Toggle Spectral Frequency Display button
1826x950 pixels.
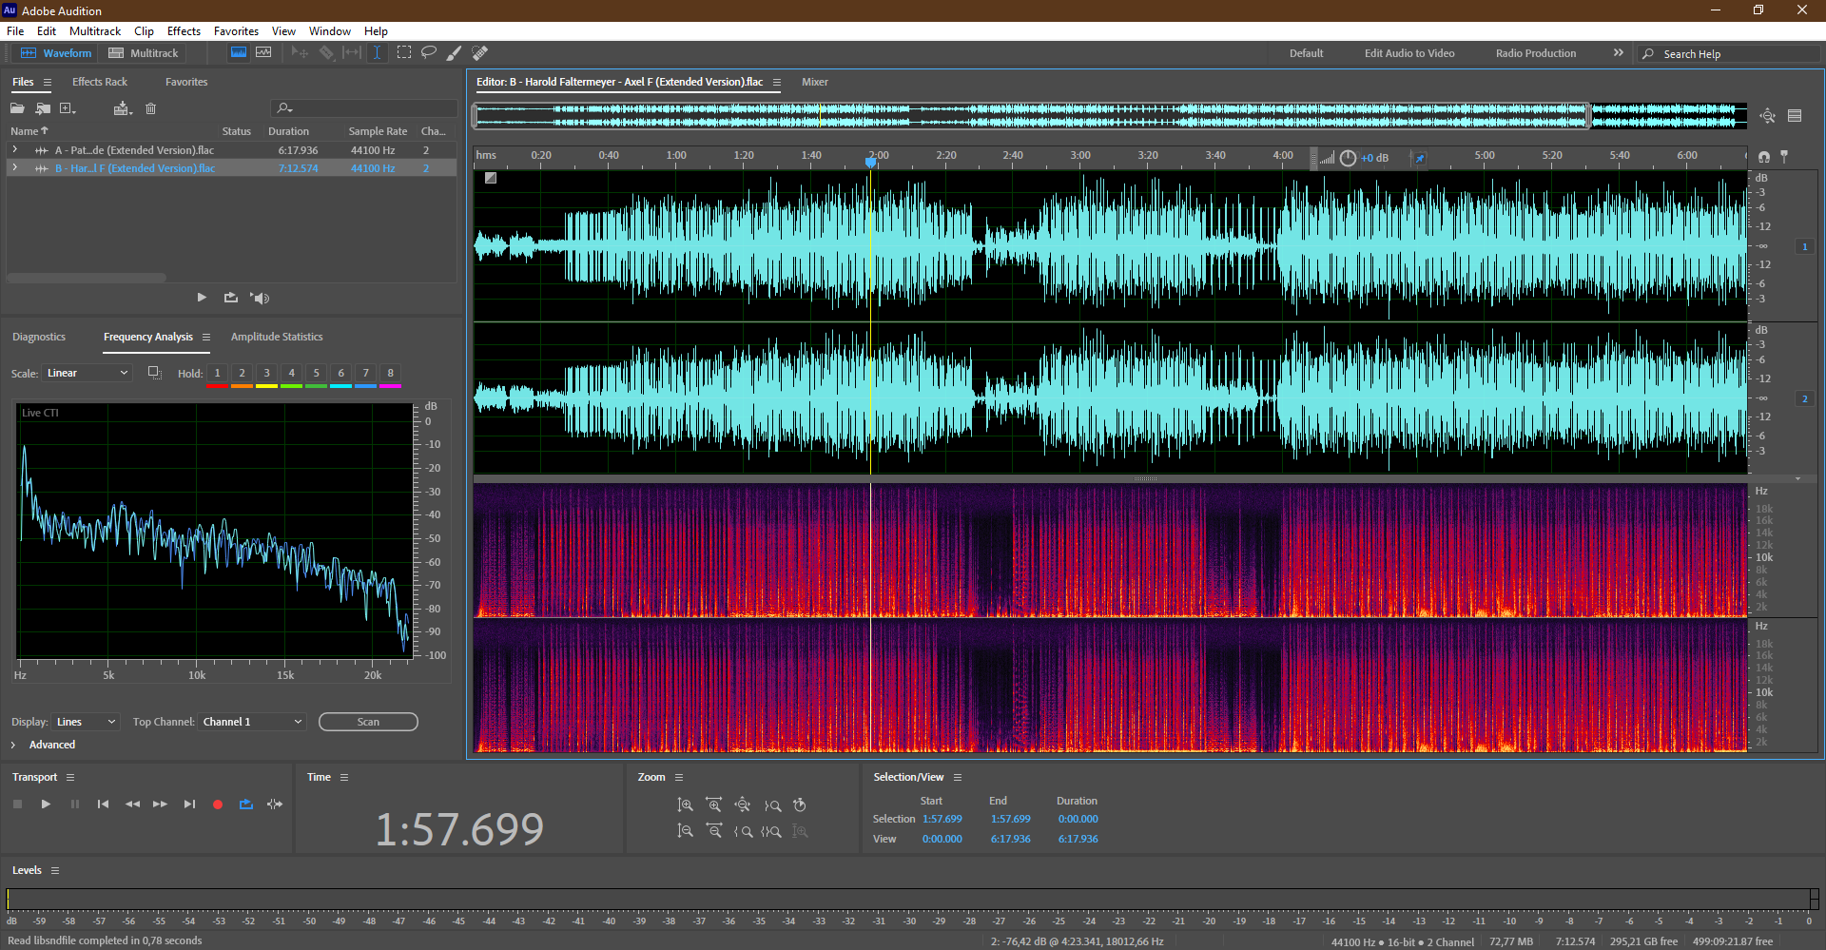click(x=239, y=52)
